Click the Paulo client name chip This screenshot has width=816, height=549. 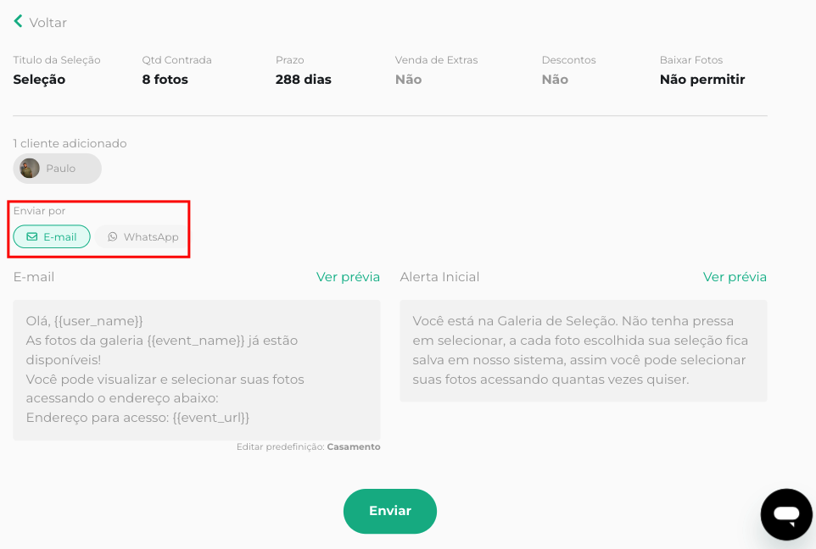pos(60,169)
